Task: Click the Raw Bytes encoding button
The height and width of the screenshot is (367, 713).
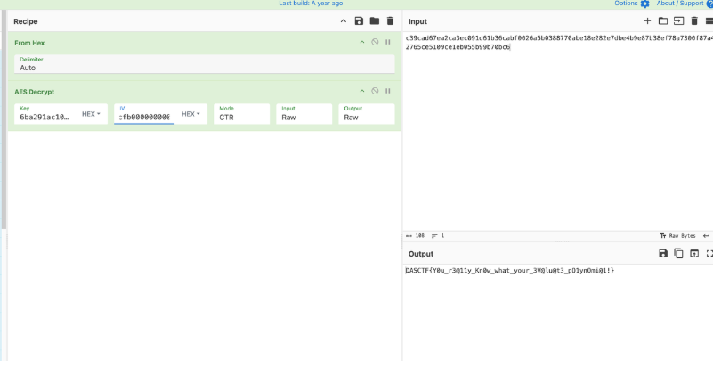Action: pyautogui.click(x=677, y=236)
